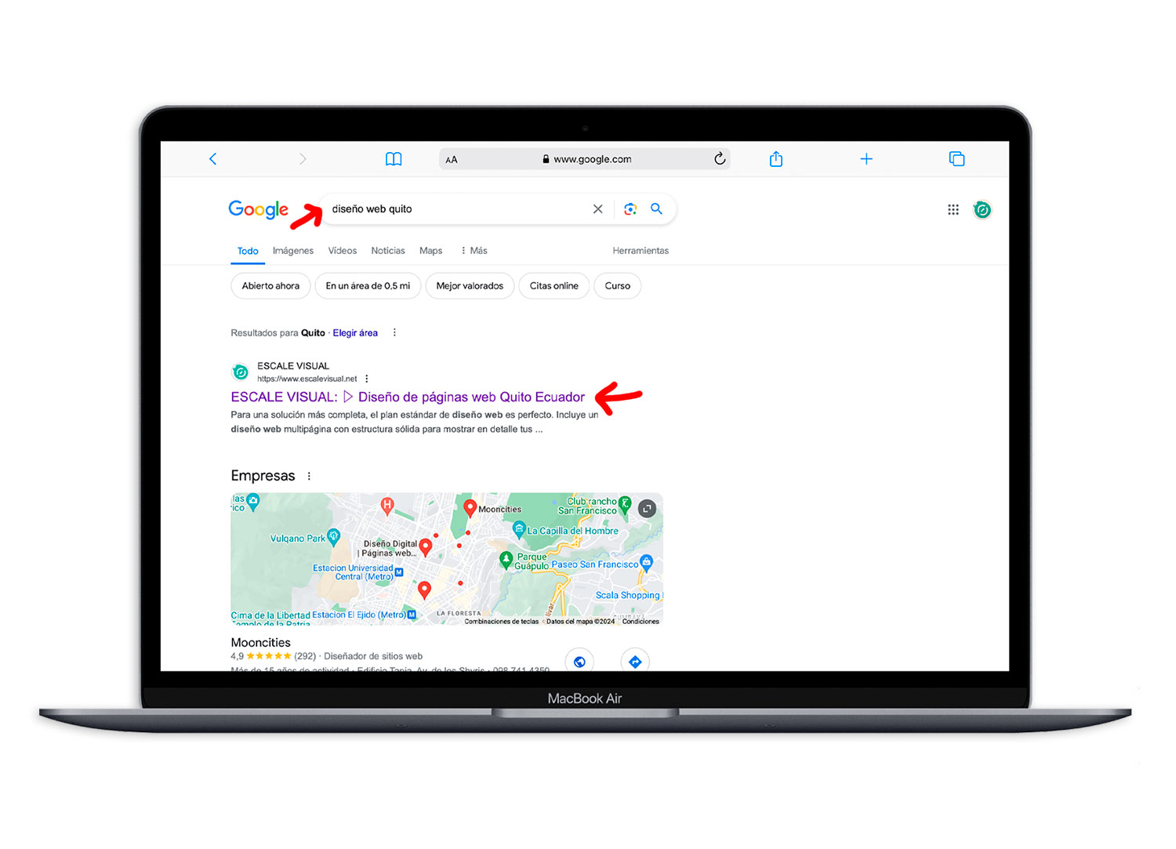
Task: Open the Google apps grid
Action: (x=953, y=210)
